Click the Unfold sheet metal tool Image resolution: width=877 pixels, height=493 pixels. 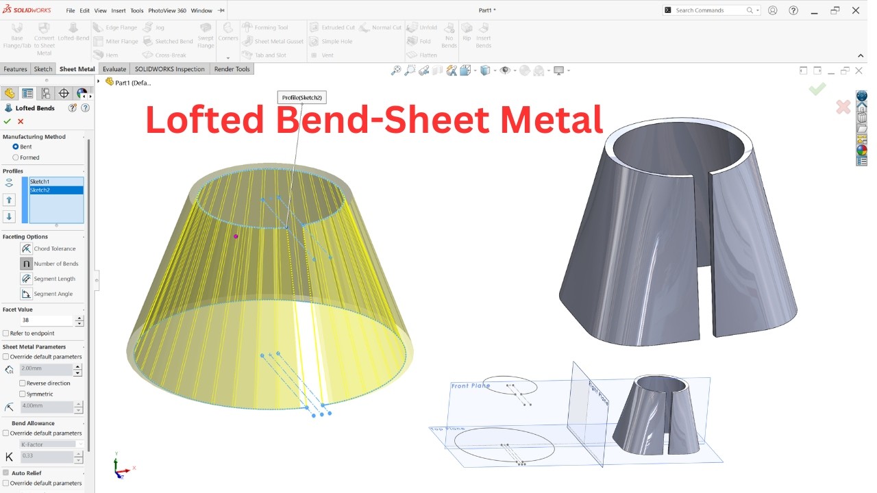[422, 27]
